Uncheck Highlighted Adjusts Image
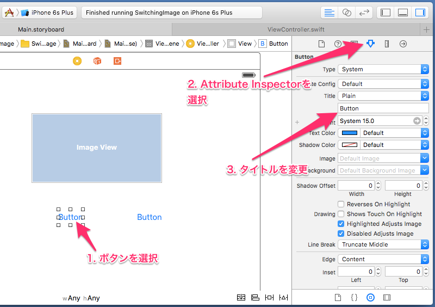Viewport: 435px width, 307px height. click(341, 224)
